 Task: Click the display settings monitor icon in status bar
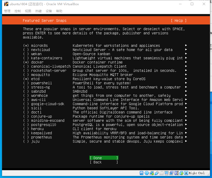(x=167, y=173)
